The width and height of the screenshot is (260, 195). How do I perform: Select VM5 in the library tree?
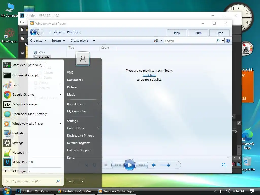pyautogui.click(x=42, y=52)
